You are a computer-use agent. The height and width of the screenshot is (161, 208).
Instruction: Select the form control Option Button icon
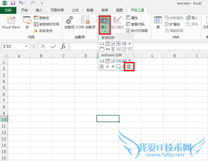130,44
